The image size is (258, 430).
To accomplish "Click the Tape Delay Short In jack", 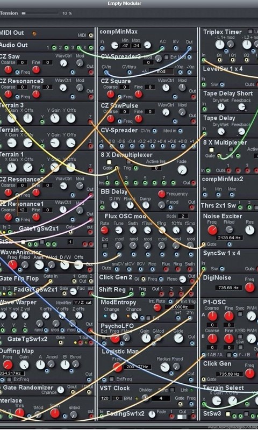I will (x=204, y=109).
